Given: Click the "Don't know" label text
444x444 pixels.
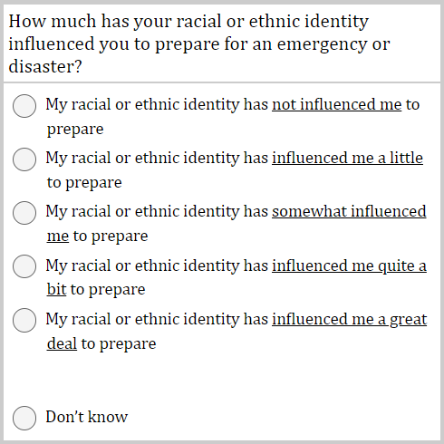Looking at the screenshot, I should (x=87, y=417).
